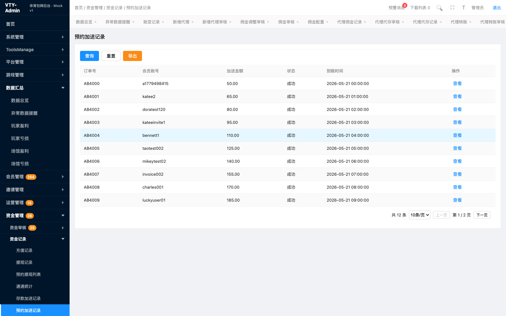View details for order AB4009

pyautogui.click(x=457, y=200)
